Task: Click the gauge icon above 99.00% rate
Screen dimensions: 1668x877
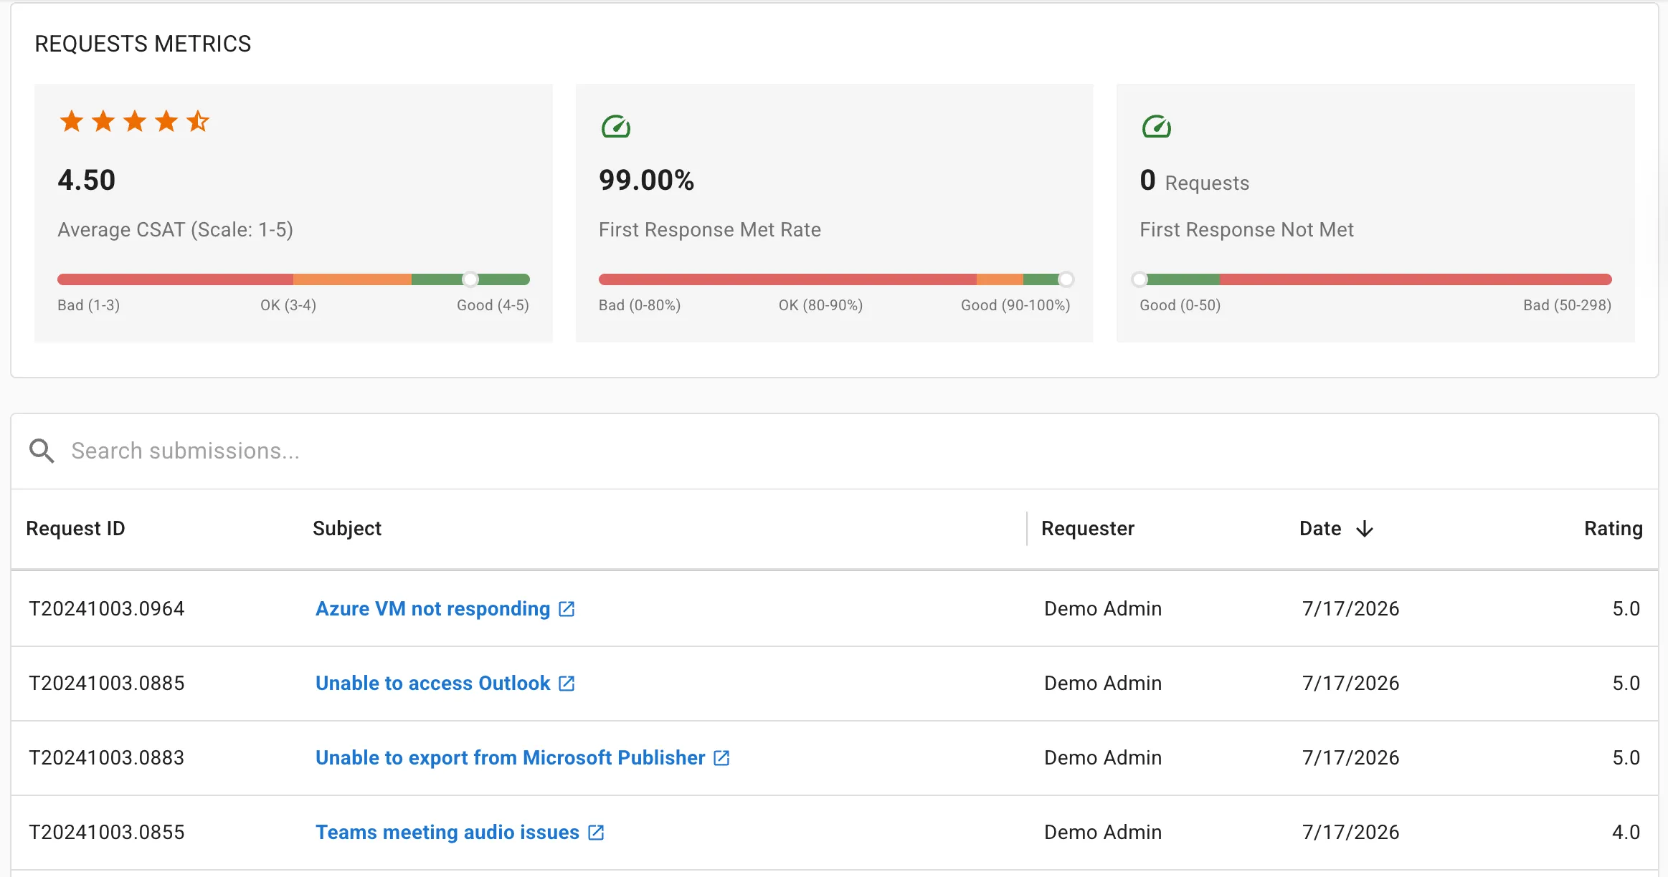Action: point(615,127)
